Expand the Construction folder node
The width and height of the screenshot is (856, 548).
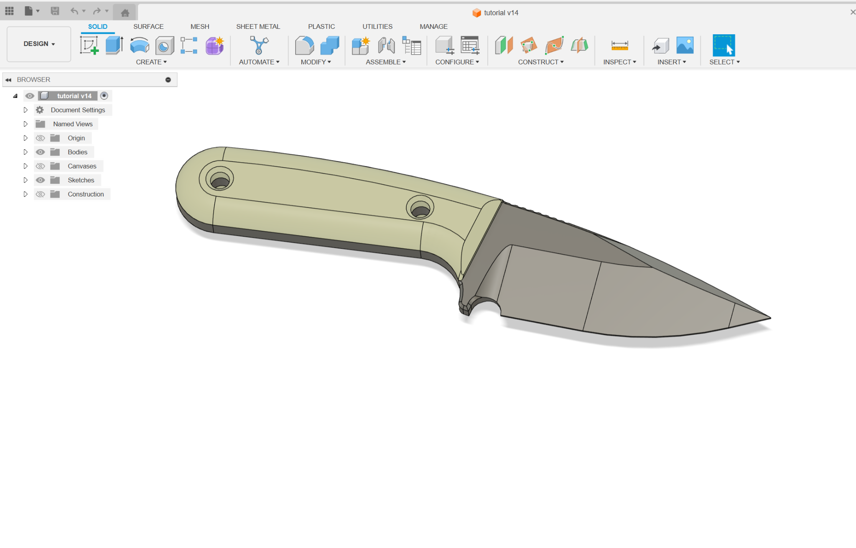tap(25, 194)
